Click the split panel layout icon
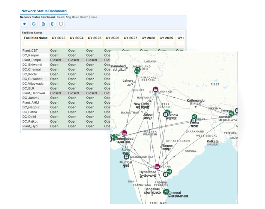The width and height of the screenshot is (265, 209). pyautogui.click(x=53, y=24)
